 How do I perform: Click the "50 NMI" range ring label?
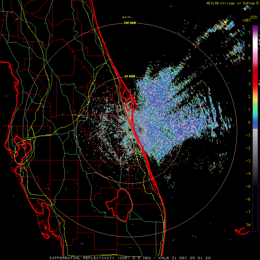(130, 76)
